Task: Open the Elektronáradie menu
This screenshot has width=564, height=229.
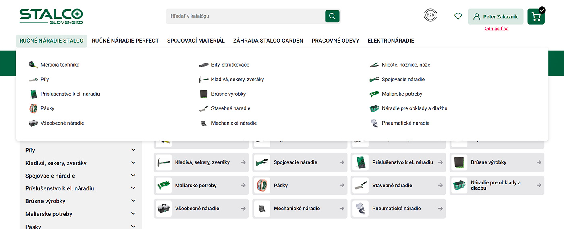Action: coord(391,41)
